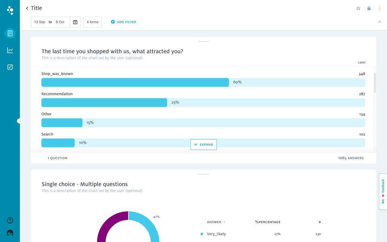Select the Very_likely answer row

[261, 234]
